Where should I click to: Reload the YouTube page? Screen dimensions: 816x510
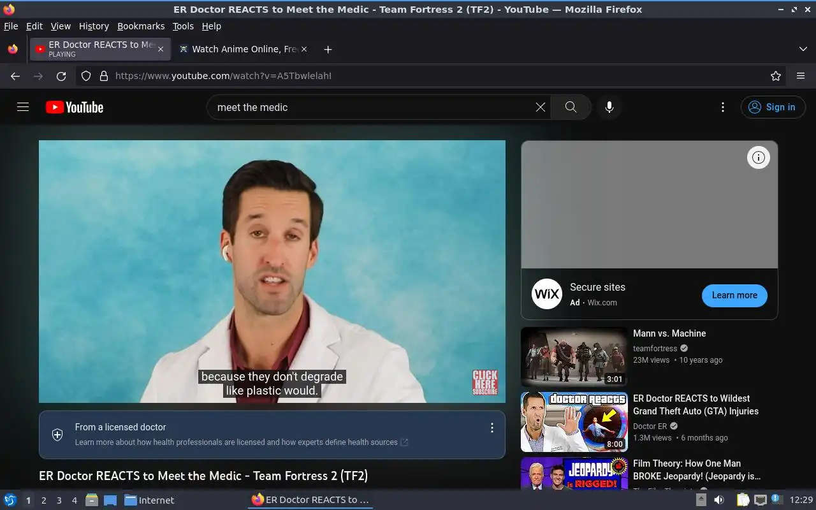pos(61,76)
